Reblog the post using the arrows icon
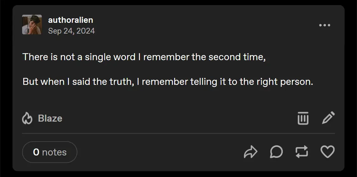Image resolution: width=357 pixels, height=177 pixels. pos(302,152)
